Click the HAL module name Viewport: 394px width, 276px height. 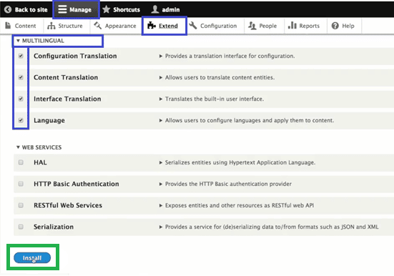click(40, 162)
